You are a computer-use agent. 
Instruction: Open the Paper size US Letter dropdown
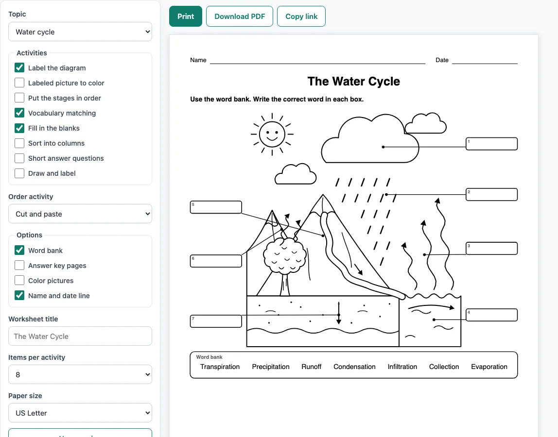click(x=80, y=413)
